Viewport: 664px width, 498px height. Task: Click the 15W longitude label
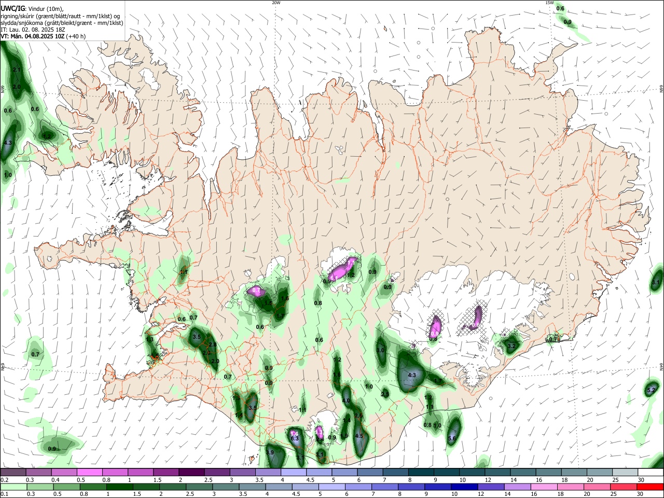pos(549,3)
